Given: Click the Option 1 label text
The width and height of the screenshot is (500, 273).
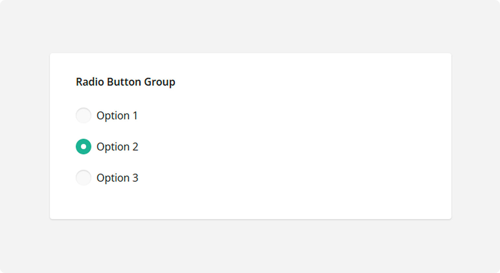Looking at the screenshot, I should 117,115.
